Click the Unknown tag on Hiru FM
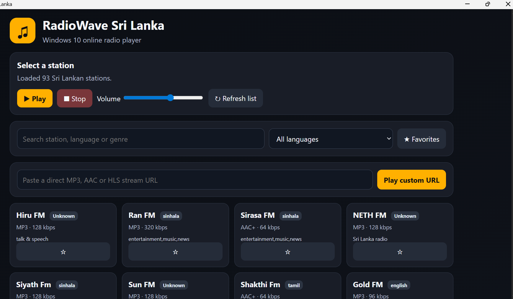The image size is (513, 299). (x=64, y=216)
